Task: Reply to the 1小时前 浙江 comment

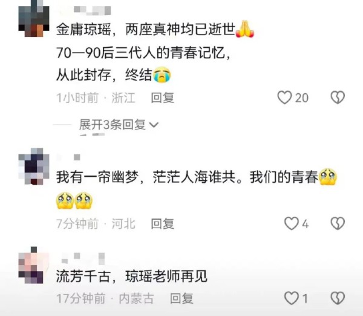Action: 163,97
